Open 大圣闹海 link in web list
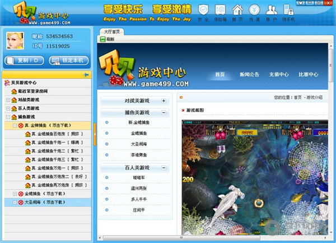 [139, 144]
